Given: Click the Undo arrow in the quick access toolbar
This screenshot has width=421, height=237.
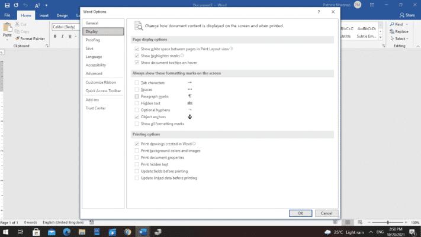Looking at the screenshot, I should coord(25,5).
